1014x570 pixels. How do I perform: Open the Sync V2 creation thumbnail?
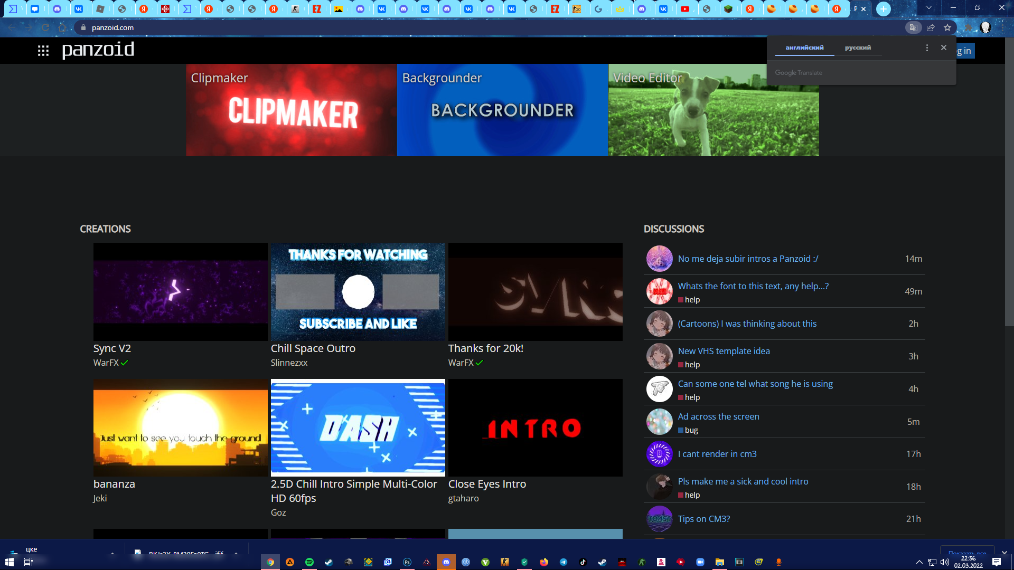coord(181,291)
